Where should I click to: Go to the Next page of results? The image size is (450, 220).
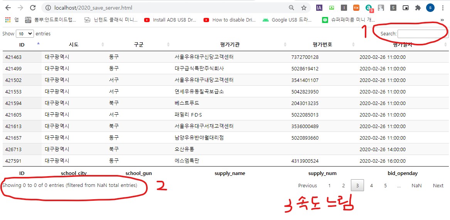pyautogui.click(x=438, y=185)
